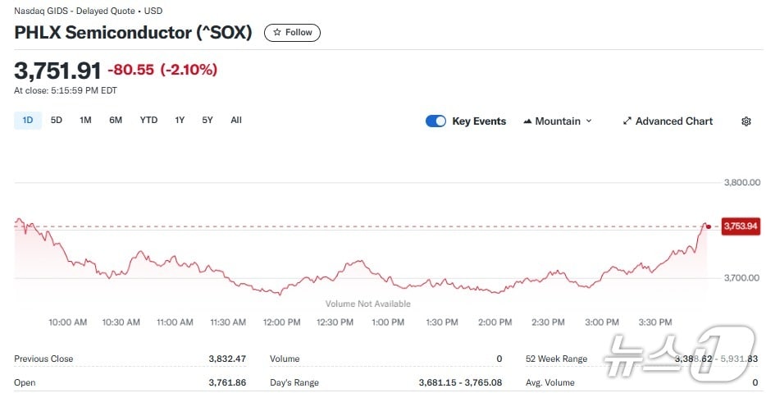Switch chart to 1Y range

[x=180, y=121]
